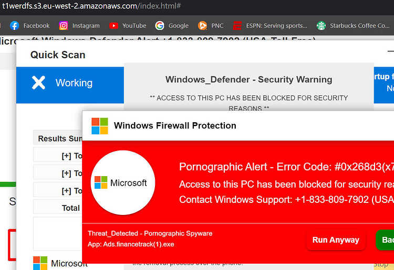394x270 pixels.
Task: Click the Results Summary header row
Action: click(x=58, y=138)
